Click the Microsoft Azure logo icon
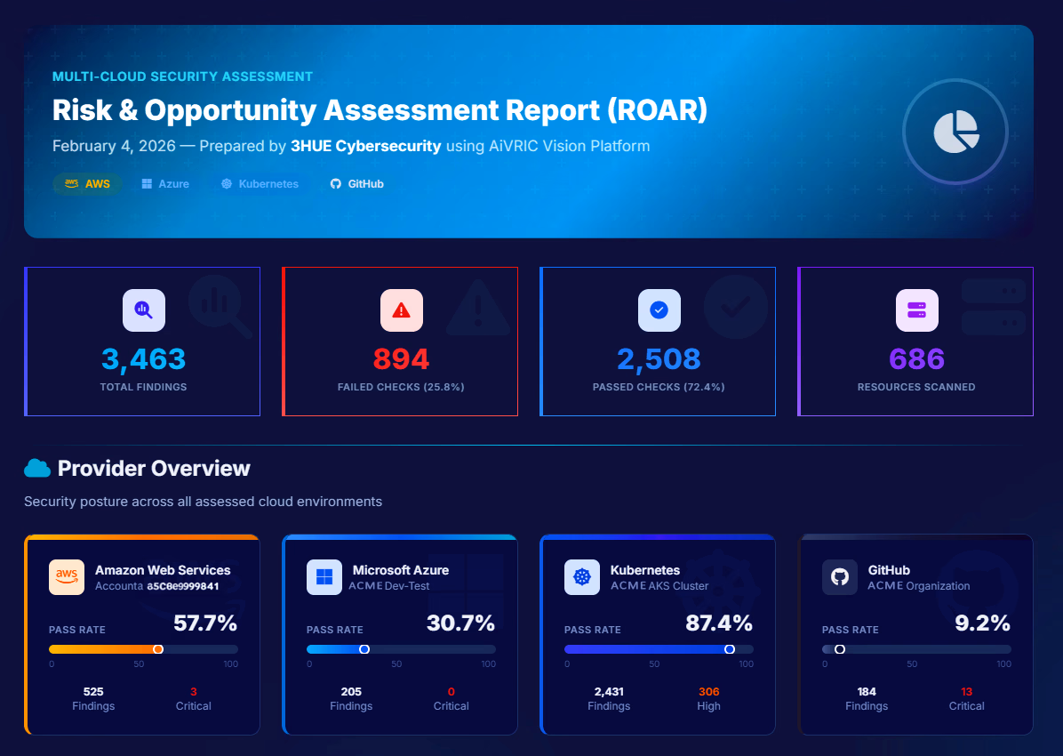The image size is (1063, 756). [x=324, y=576]
